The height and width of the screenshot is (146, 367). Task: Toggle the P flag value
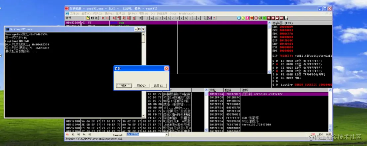coord(277,64)
